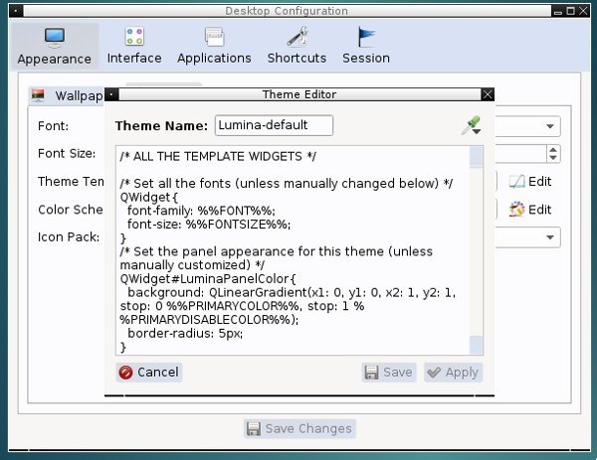Decrease the Font Size value
This screenshot has height=460, width=597.
tap(553, 158)
